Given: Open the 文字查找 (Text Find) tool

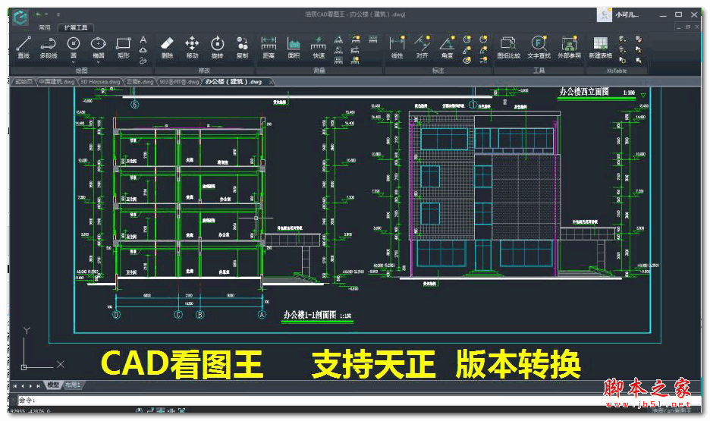Looking at the screenshot, I should [539, 48].
